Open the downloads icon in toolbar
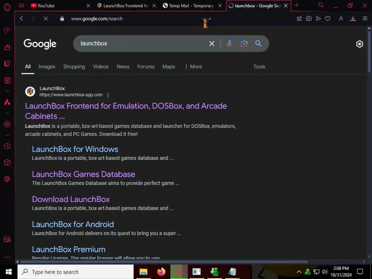Viewport: 372px width, 279px height. pos(353,19)
